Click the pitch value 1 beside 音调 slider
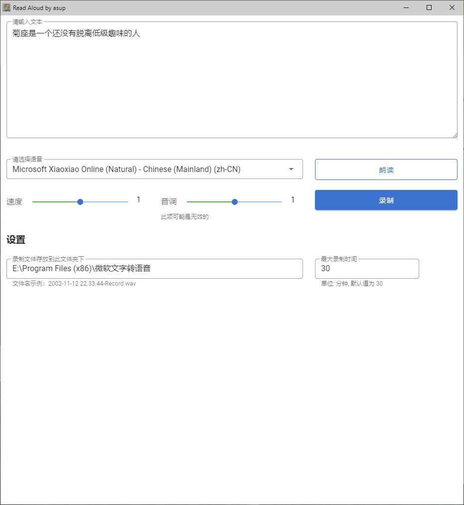 (x=293, y=200)
